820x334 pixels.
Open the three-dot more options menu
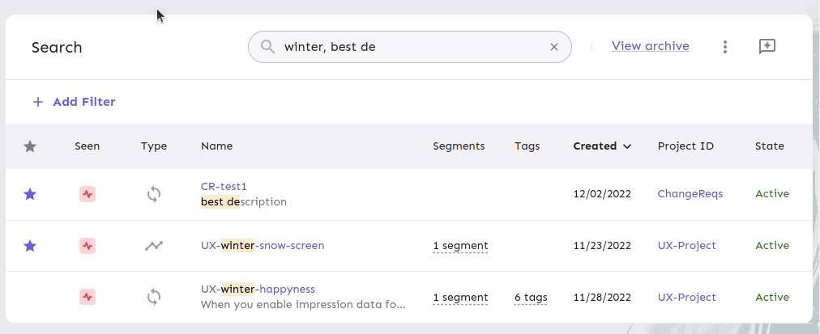pos(725,47)
